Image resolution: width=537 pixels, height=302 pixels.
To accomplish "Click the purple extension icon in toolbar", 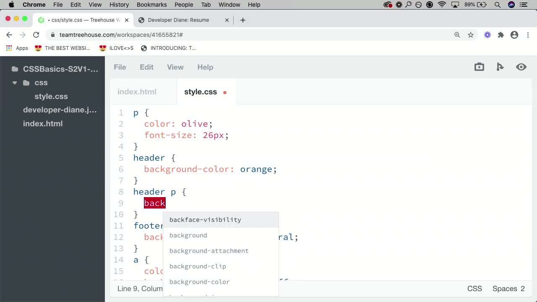I will (487, 35).
